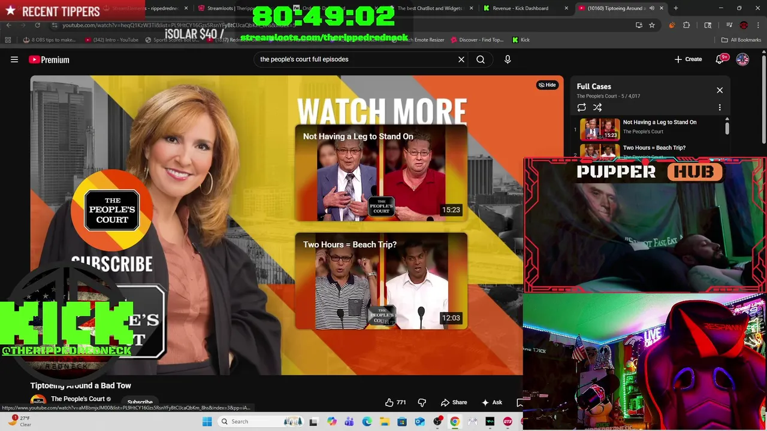This screenshot has height=431, width=767.
Task: Toggle playlist loop in Full Cases
Action: point(581,107)
